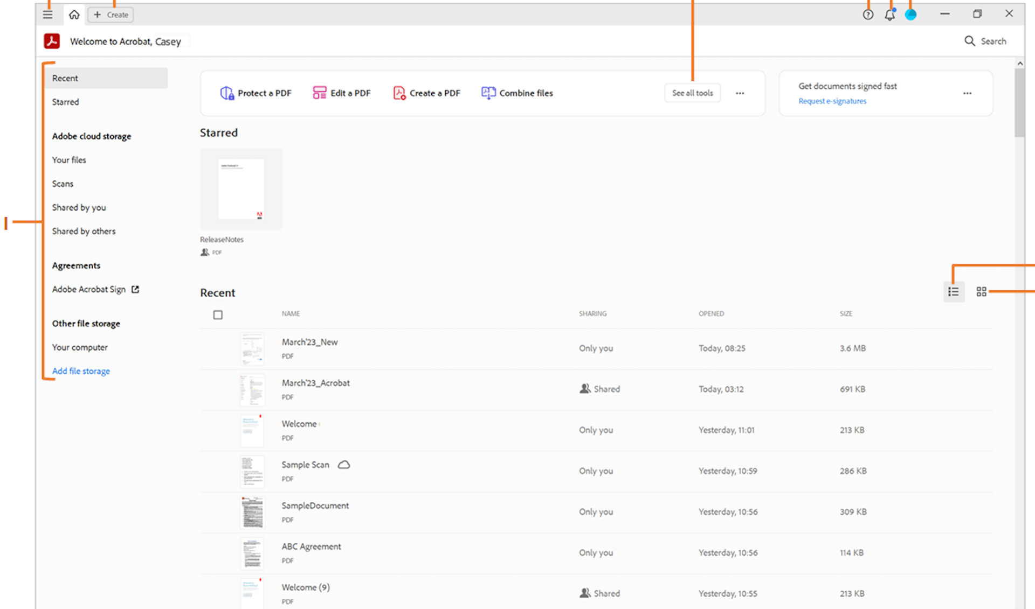
Task: Click the Acrobat Sign external-link icon
Action: pos(135,289)
